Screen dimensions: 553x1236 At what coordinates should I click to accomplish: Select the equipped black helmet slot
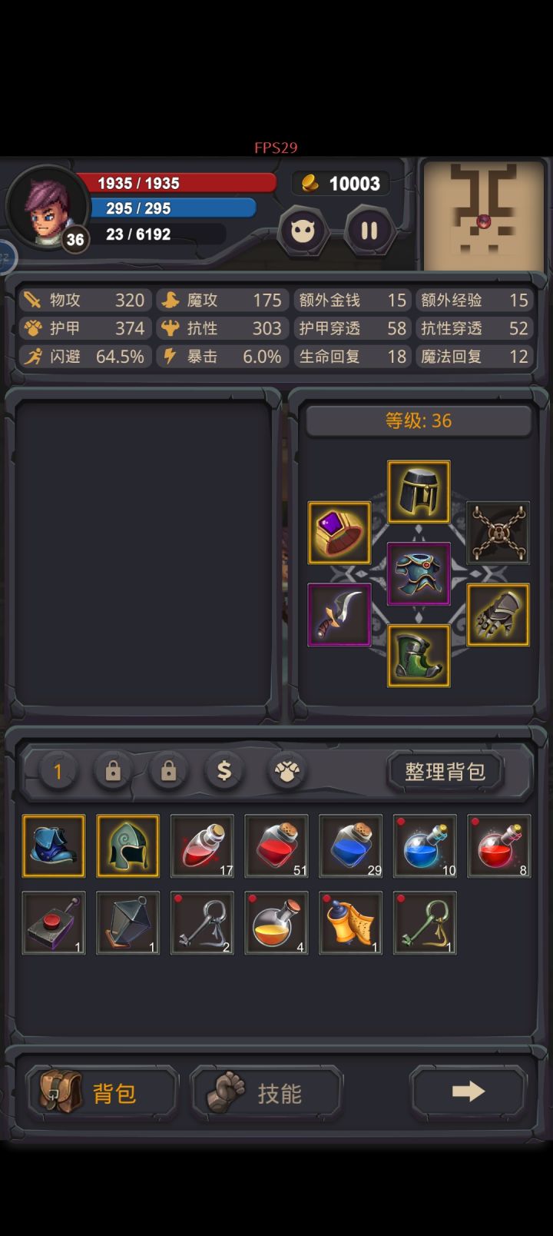point(419,492)
